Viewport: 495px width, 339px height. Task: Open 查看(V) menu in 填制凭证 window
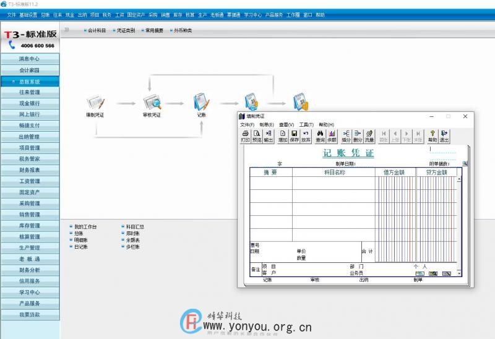pos(286,125)
